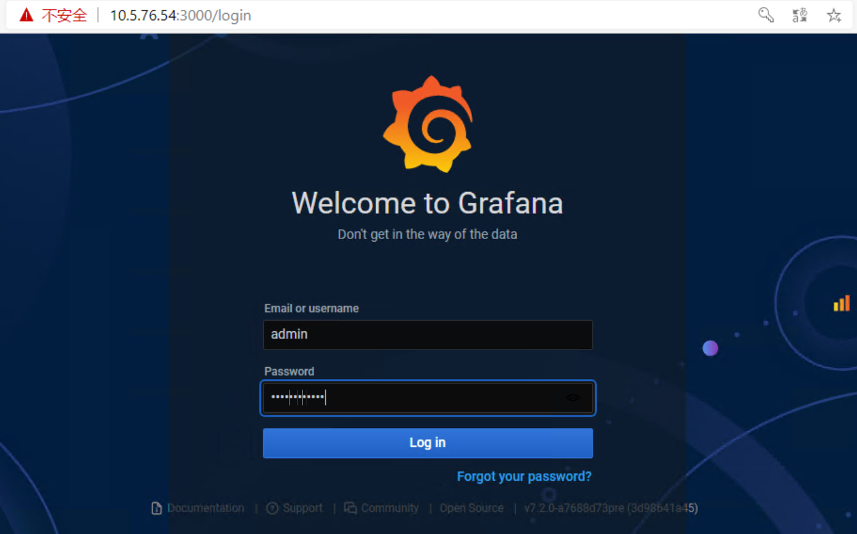This screenshot has height=534, width=857.
Task: Click the Grafana flame logo
Action: tap(428, 124)
